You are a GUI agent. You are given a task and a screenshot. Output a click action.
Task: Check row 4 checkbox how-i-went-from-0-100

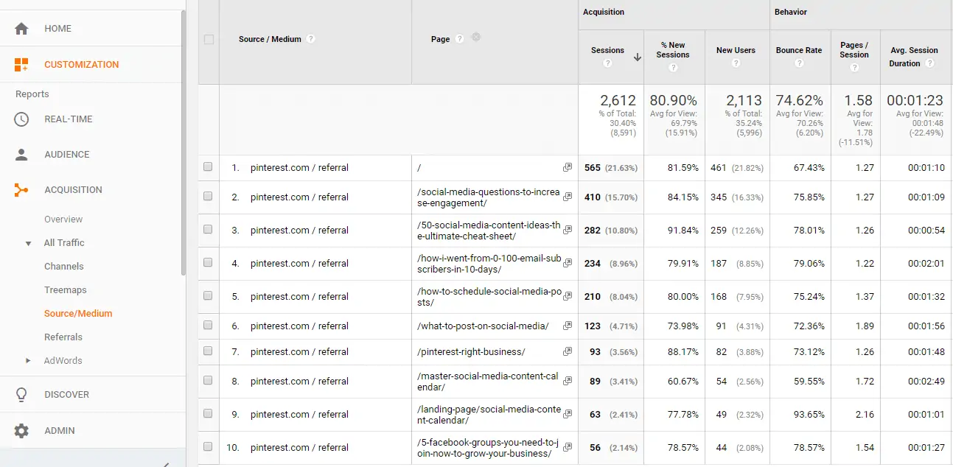tap(208, 263)
